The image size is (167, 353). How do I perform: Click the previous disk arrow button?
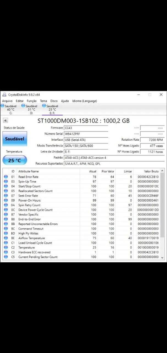coord(5,120)
